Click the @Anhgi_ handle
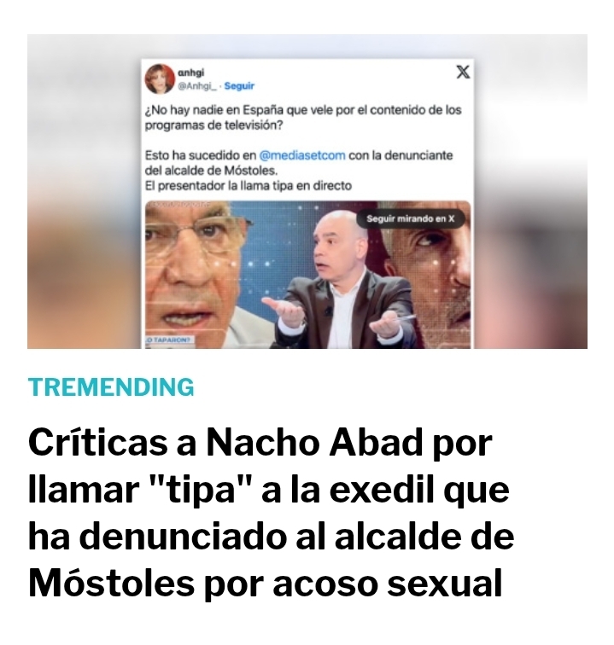 (x=197, y=86)
